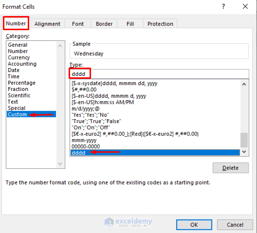This screenshot has height=233, width=257.
Task: Pick the m/d/yyyy;@ format
Action: 155,108
